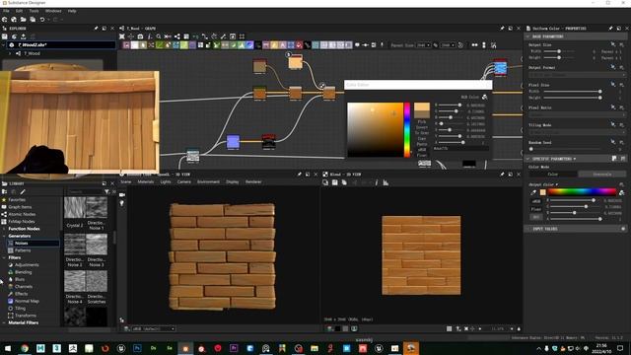Open the Windows menu
This screenshot has width=631, height=355.
(x=53, y=11)
